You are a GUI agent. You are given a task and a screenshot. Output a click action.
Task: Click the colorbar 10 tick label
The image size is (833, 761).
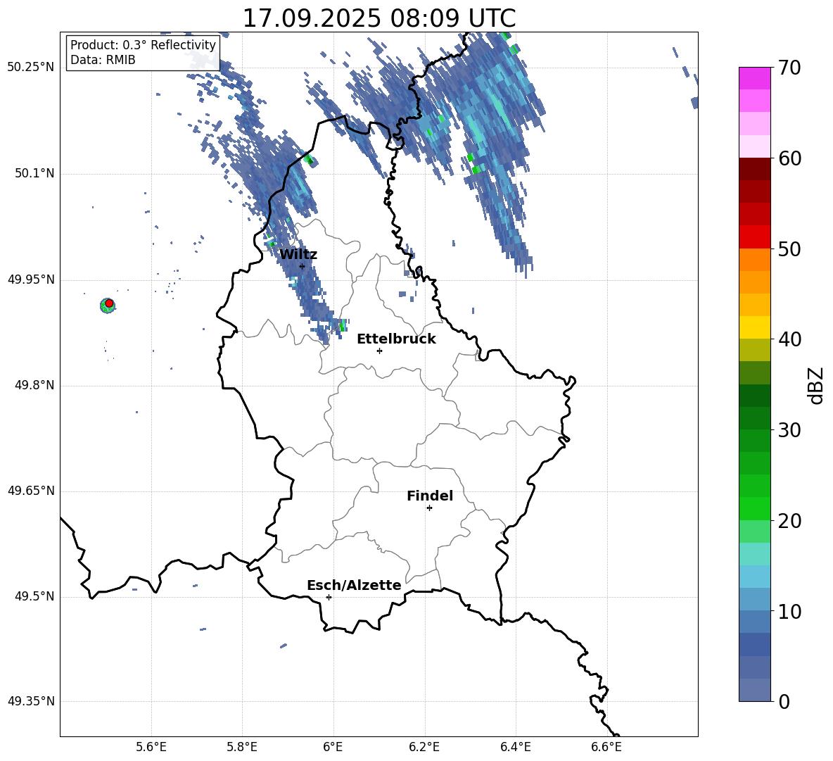pyautogui.click(x=789, y=611)
